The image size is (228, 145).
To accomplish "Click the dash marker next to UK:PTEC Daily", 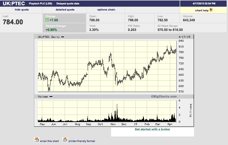I will coord(63,37).
